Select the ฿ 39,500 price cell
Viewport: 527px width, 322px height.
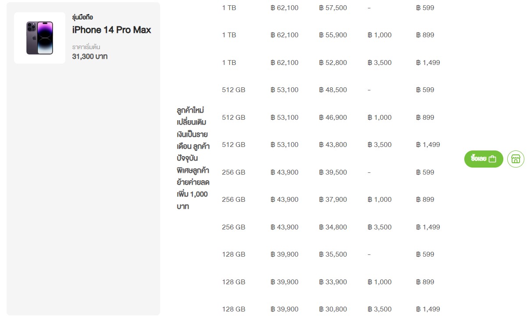[333, 172]
